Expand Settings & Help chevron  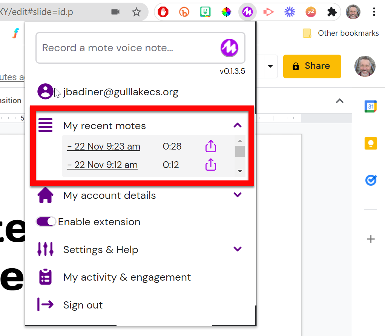click(x=238, y=249)
